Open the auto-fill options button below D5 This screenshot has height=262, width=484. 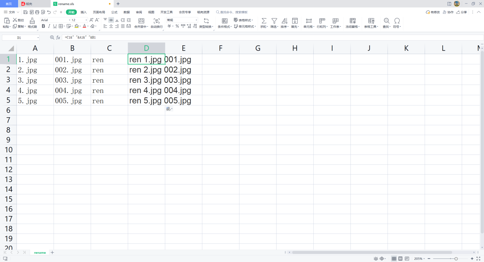[x=169, y=109]
